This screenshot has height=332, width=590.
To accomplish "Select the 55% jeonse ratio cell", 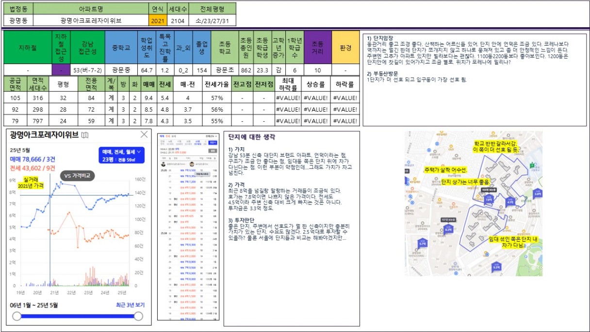I will (x=216, y=120).
